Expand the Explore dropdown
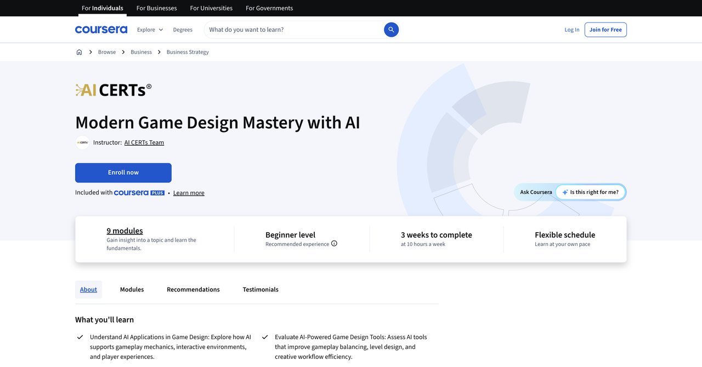This screenshot has height=367, width=702. [x=150, y=30]
